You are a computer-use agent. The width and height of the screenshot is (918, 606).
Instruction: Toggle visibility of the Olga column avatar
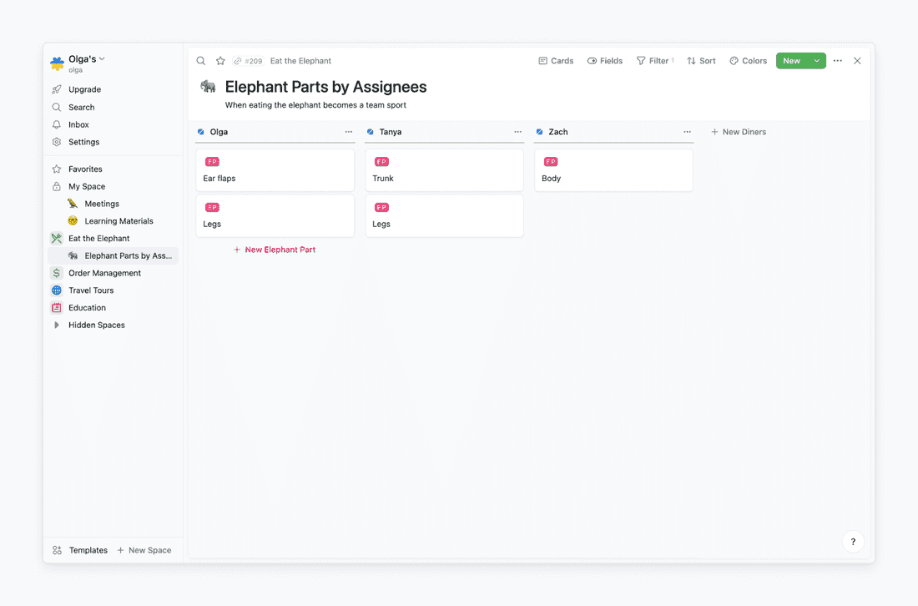199,131
